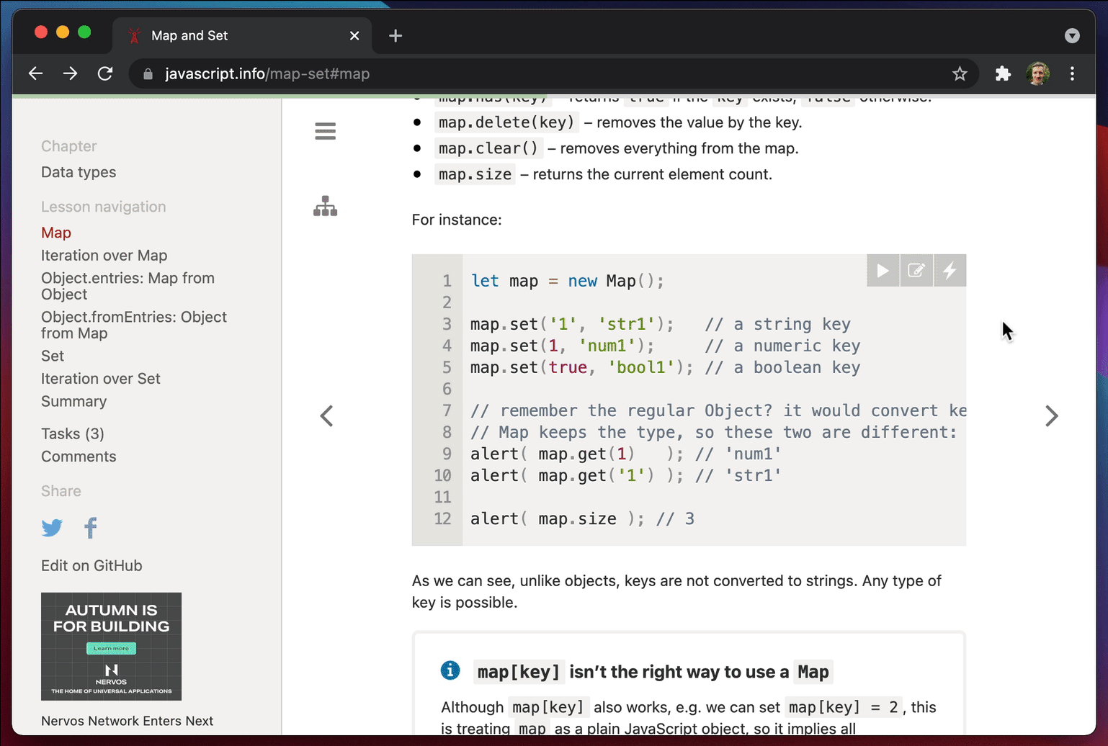Screen dimensions: 1108x746
Task: Go to previous lesson using left chevron
Action: click(x=327, y=415)
